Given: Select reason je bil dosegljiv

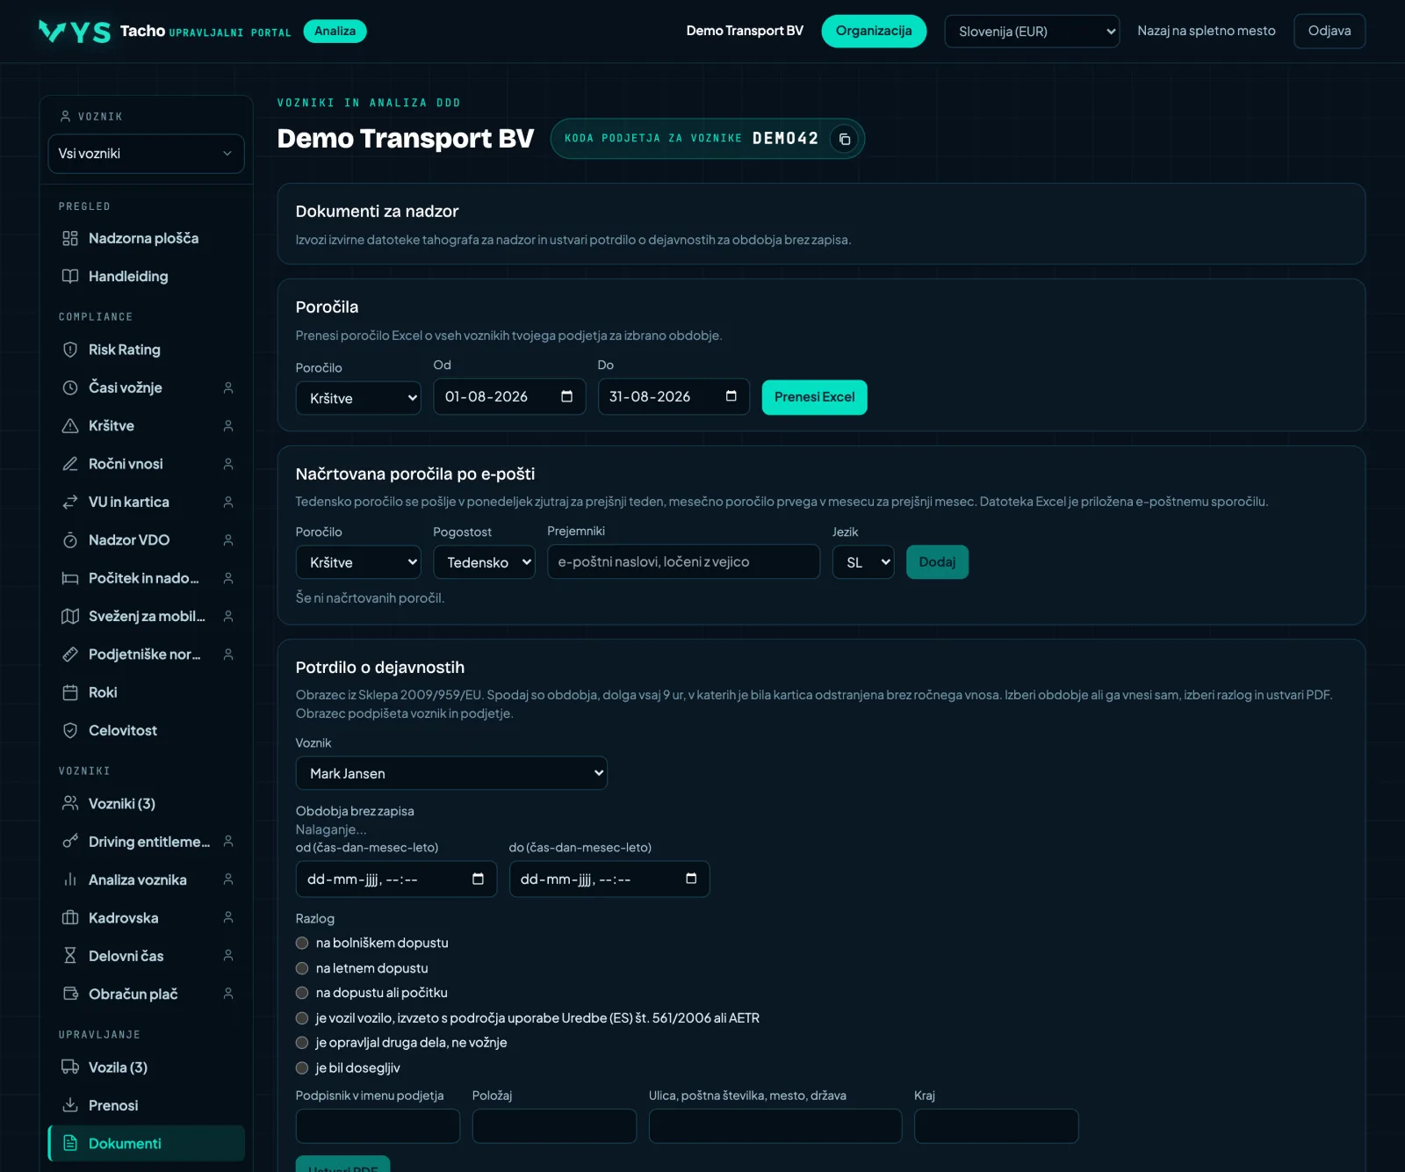Looking at the screenshot, I should pos(302,1068).
